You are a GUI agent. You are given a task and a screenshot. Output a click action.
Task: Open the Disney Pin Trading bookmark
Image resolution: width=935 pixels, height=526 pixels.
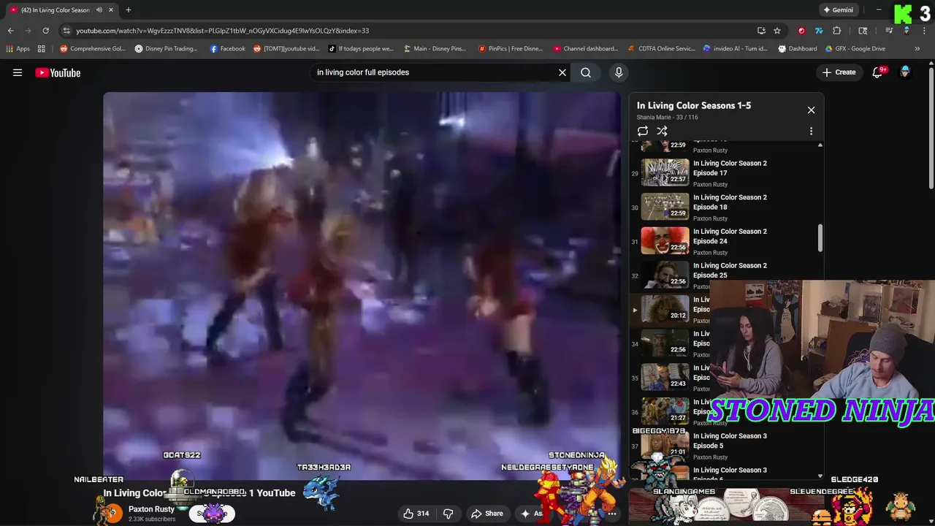pos(166,49)
